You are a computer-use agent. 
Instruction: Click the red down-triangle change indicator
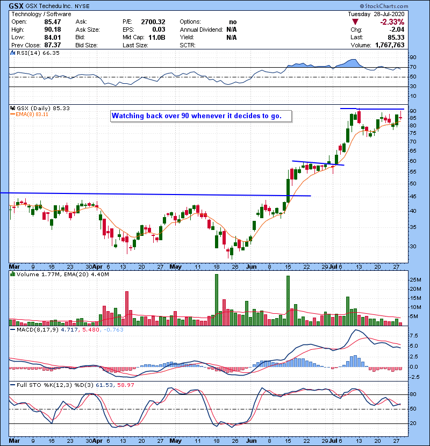click(355, 22)
